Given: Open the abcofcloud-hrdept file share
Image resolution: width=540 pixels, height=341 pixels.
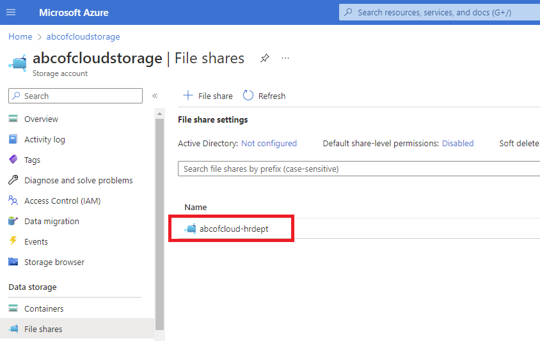Looking at the screenshot, I should pyautogui.click(x=234, y=229).
